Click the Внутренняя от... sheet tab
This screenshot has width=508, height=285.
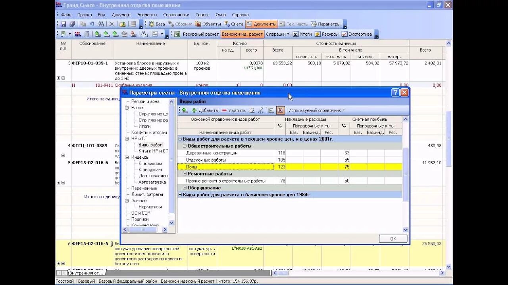pyautogui.click(x=87, y=273)
